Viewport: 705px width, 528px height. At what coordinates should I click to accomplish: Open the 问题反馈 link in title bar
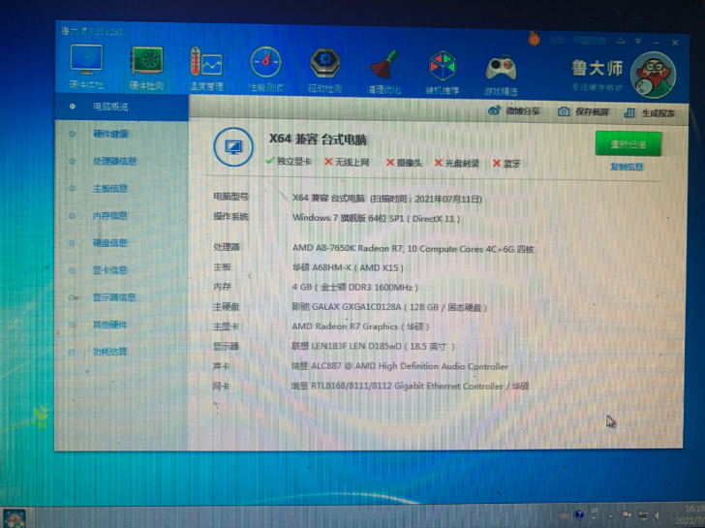pyautogui.click(x=590, y=41)
